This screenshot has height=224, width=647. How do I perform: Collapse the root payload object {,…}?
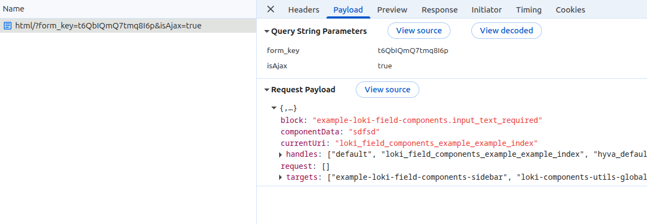274,108
